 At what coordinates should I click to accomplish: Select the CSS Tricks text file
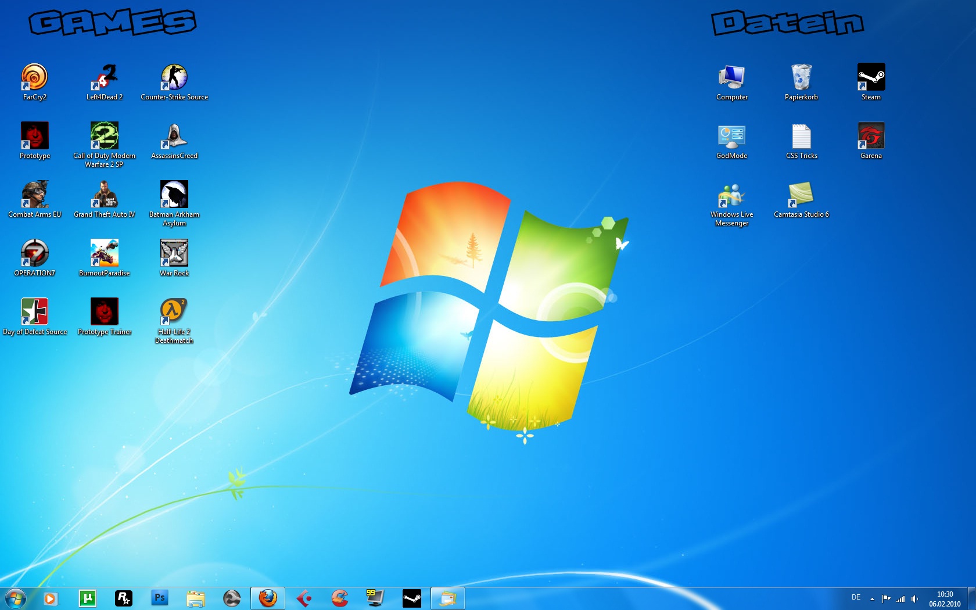tap(802, 141)
